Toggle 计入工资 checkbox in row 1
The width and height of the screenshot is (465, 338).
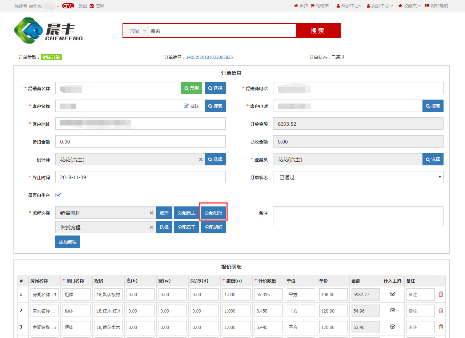coord(393,294)
